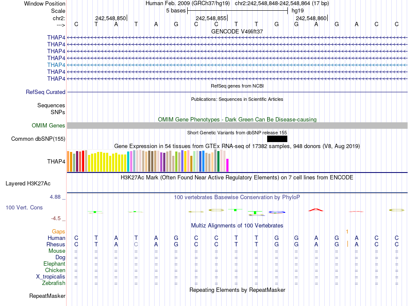408x306 pixels.
Task: Click the OMIM Genes track label
Action: point(49,126)
